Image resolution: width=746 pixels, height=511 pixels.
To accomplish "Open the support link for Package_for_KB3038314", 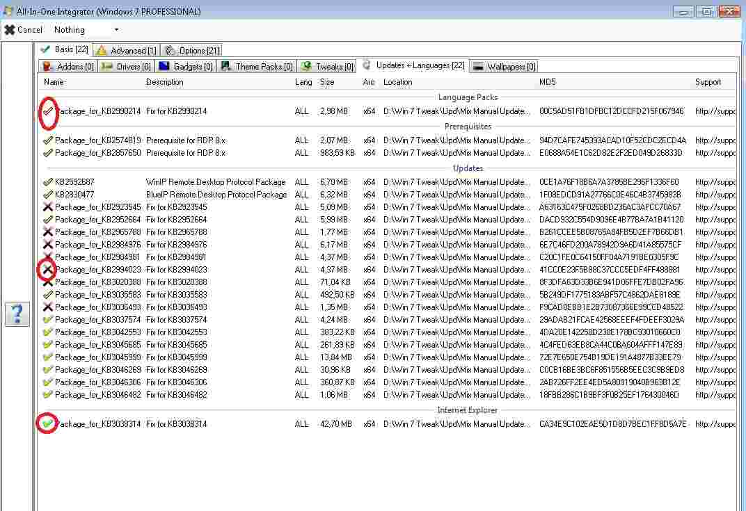I will click(x=715, y=424).
